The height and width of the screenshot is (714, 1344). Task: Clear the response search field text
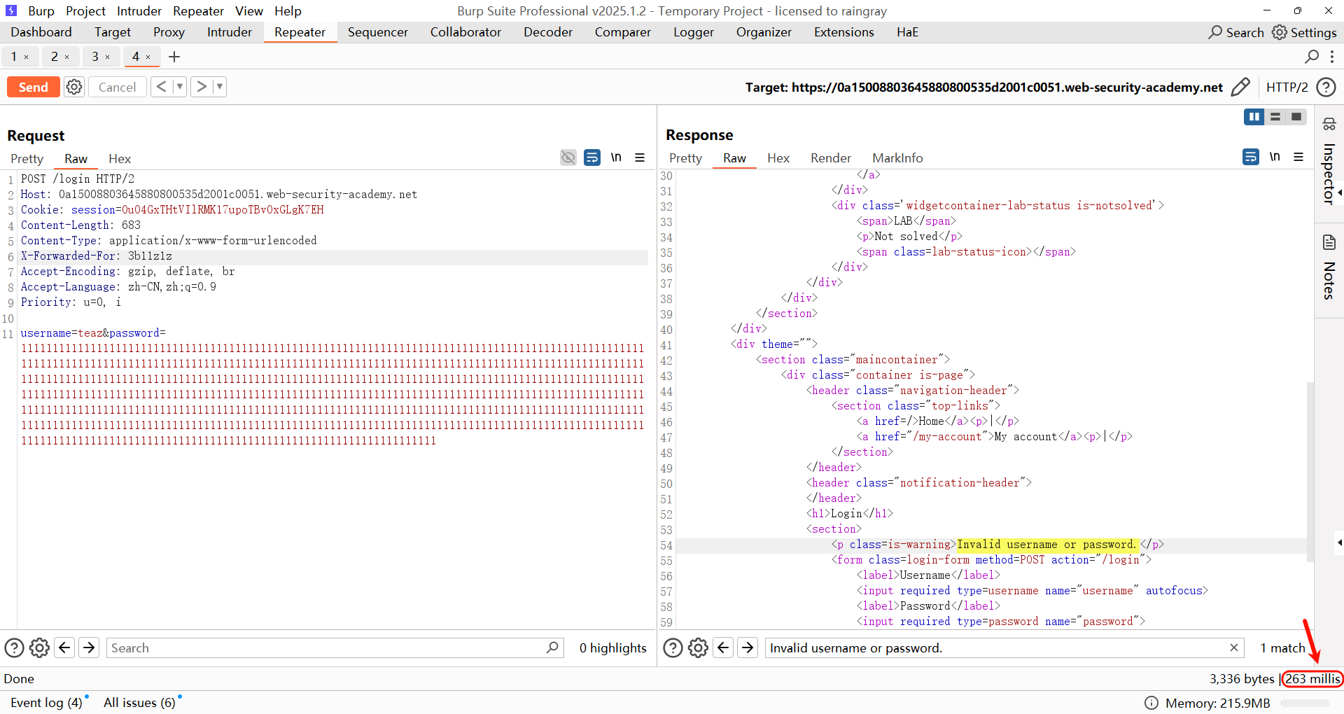1233,647
